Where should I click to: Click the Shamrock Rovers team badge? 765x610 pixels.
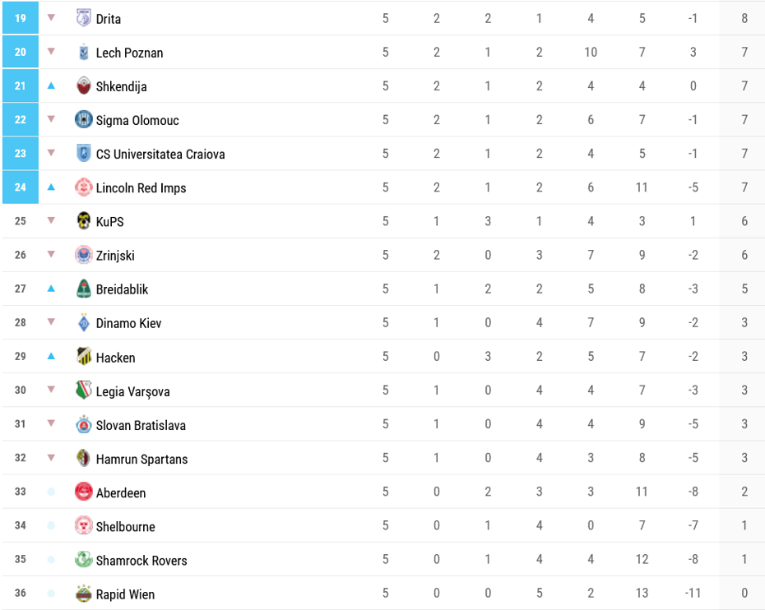coord(83,560)
